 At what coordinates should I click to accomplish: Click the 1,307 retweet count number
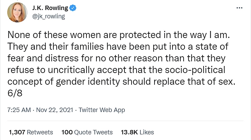pyautogui.click(x=17, y=132)
